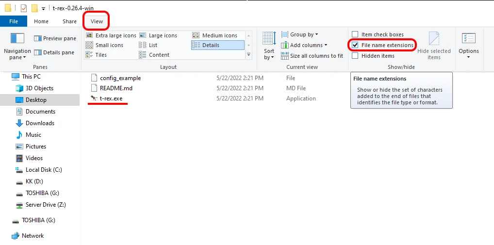Click Size all columns to fit

(312, 56)
